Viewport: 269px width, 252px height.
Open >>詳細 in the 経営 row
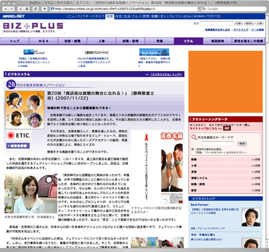[256, 190]
